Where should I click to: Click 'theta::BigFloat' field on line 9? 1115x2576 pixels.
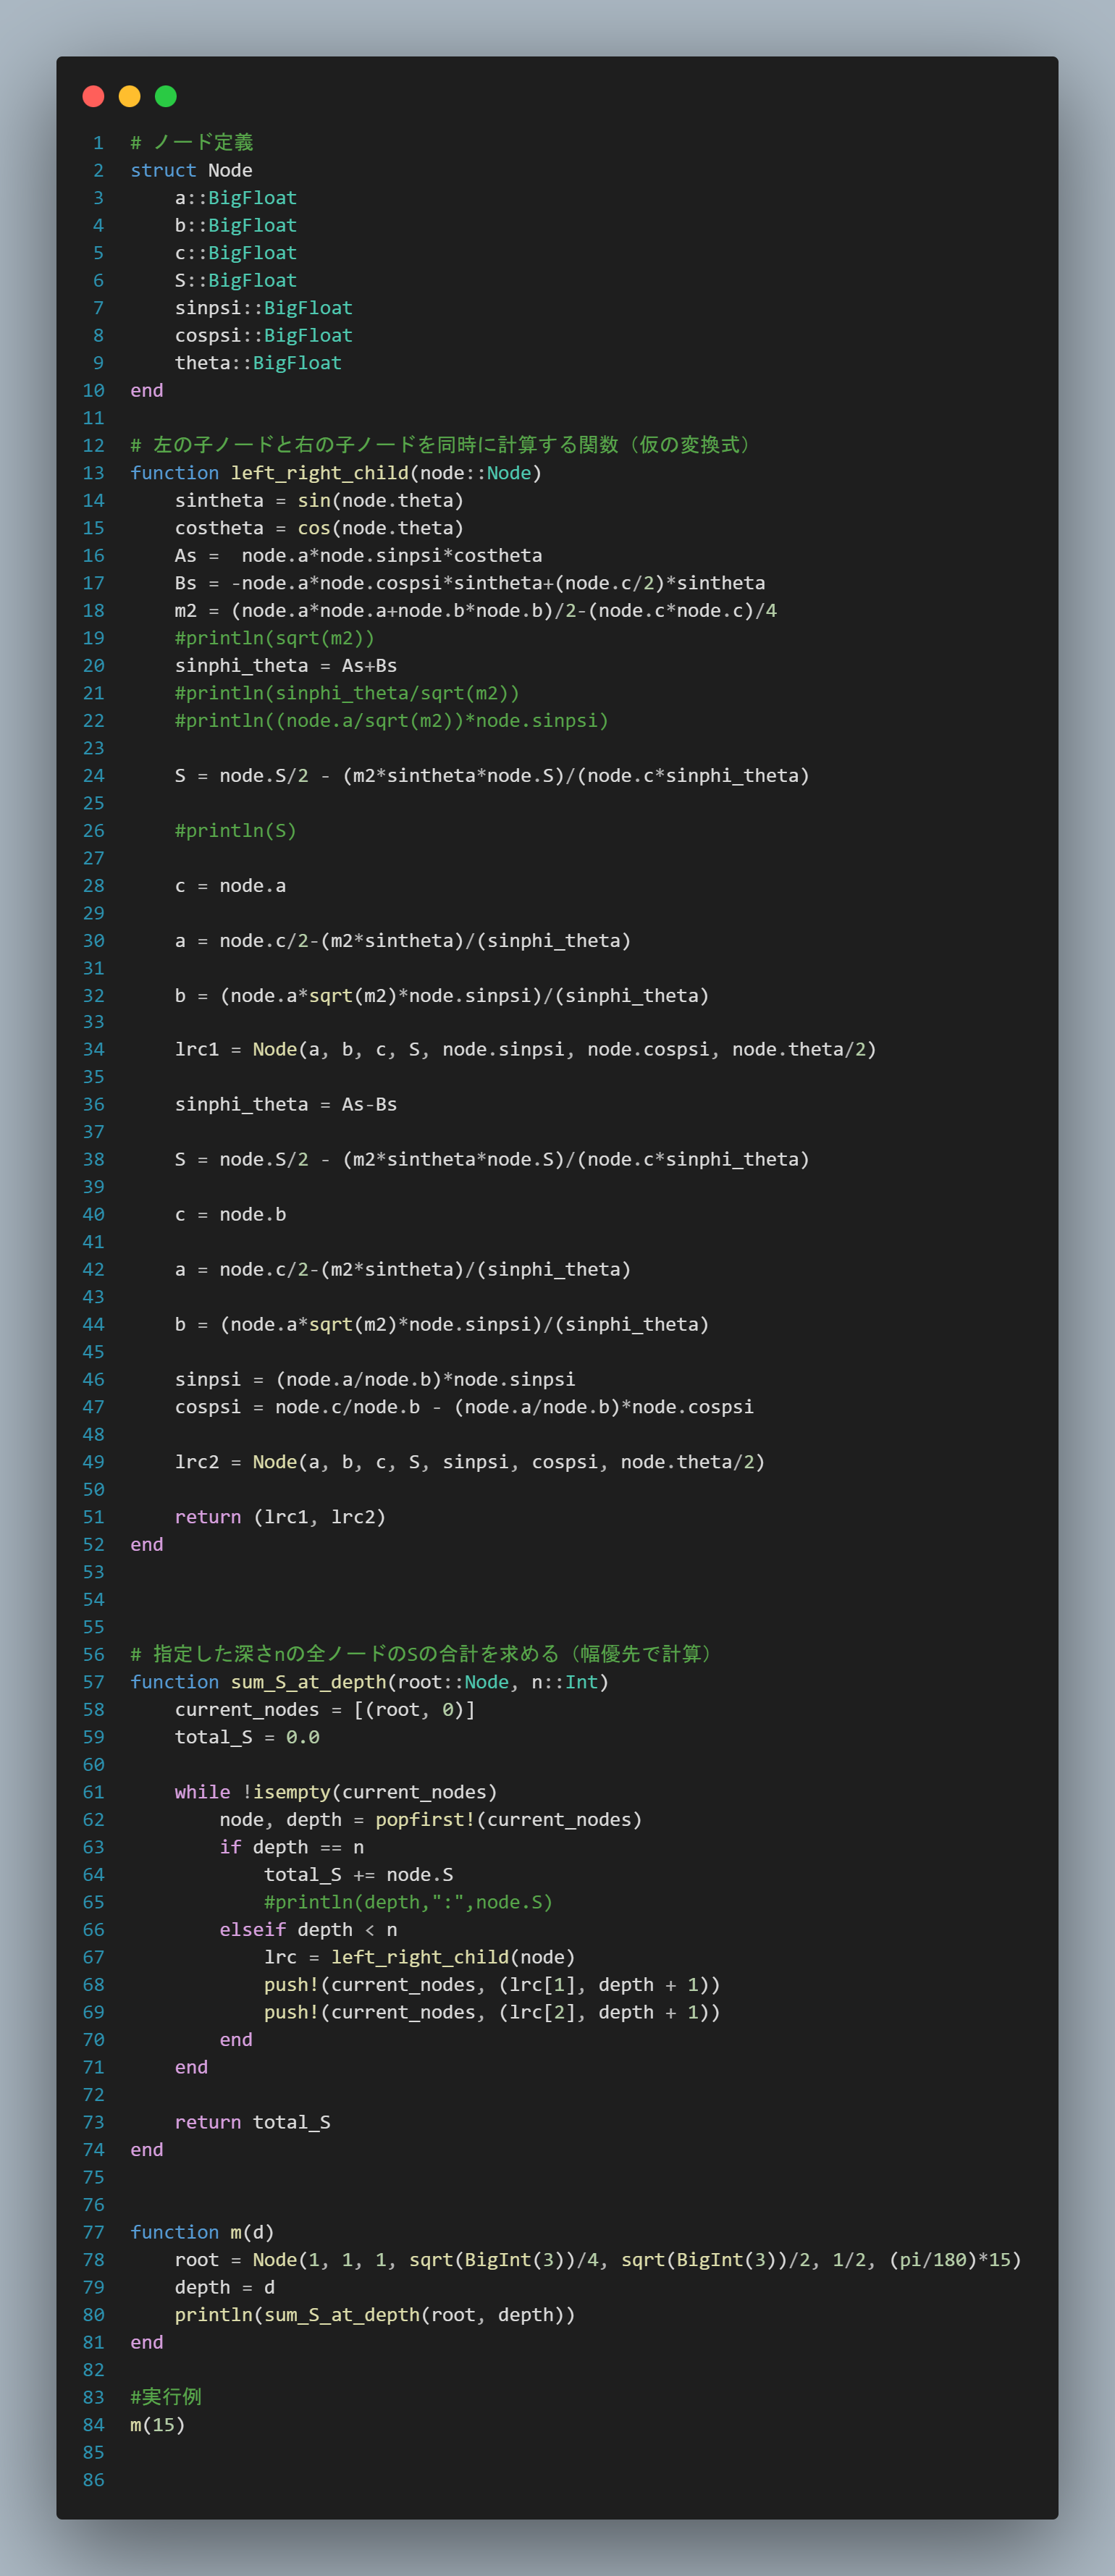pyautogui.click(x=258, y=363)
